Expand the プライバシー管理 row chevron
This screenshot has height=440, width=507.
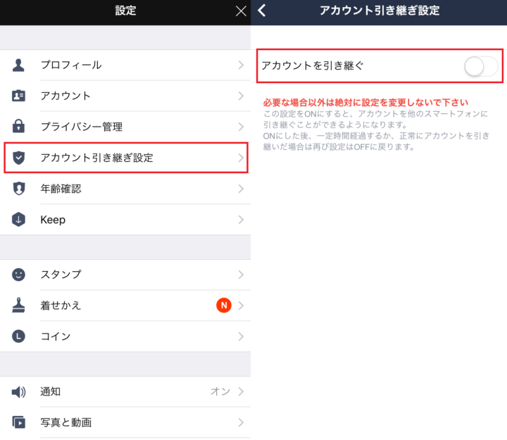click(241, 127)
